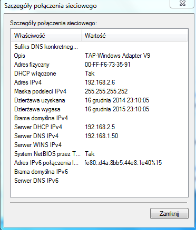
Task: Click the DNS server value 192.168.1.50
Action: 102,136
